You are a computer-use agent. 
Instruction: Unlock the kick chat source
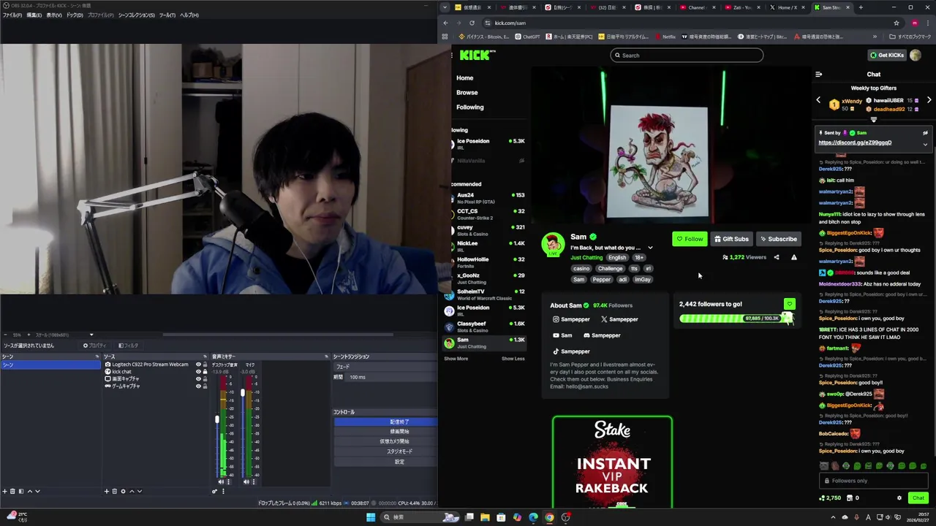(x=205, y=372)
